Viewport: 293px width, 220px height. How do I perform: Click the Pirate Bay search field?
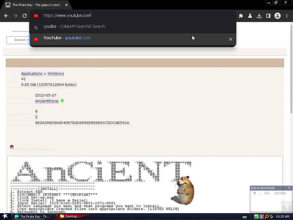click(x=18, y=40)
